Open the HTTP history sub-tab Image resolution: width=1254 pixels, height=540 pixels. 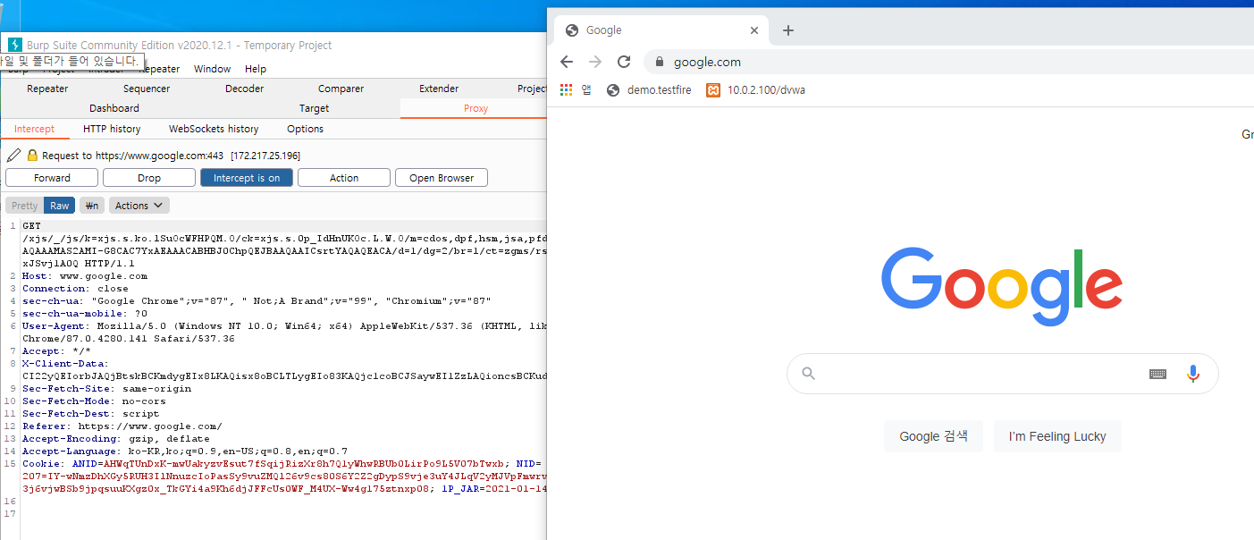(112, 129)
